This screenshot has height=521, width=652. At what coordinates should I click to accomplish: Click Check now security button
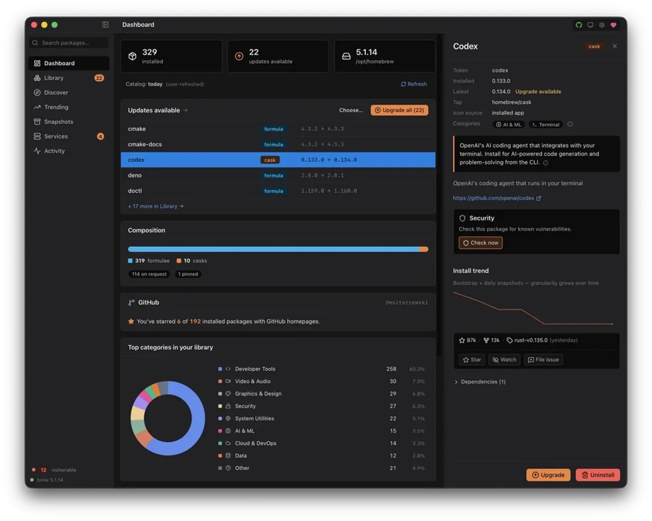coord(480,243)
